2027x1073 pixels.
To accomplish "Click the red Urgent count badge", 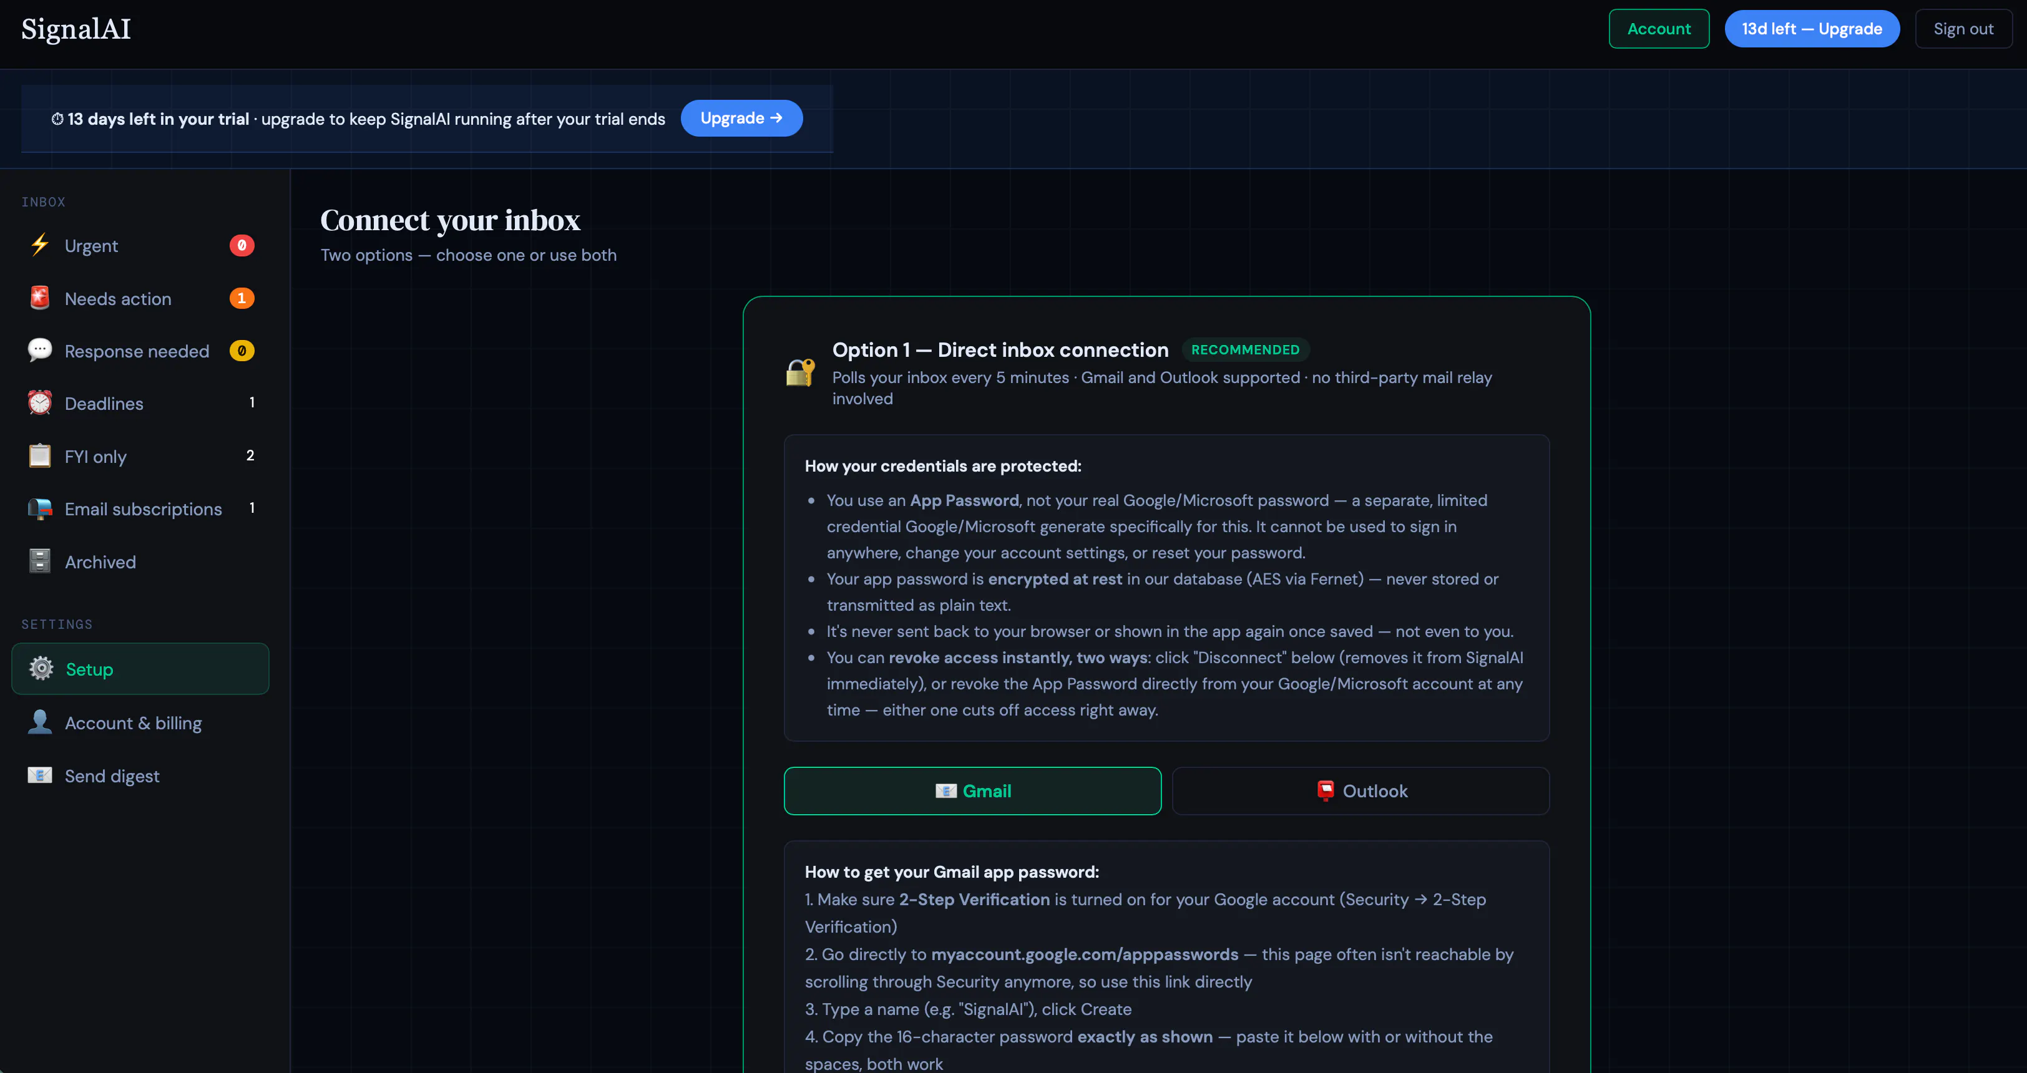I will pyautogui.click(x=242, y=245).
